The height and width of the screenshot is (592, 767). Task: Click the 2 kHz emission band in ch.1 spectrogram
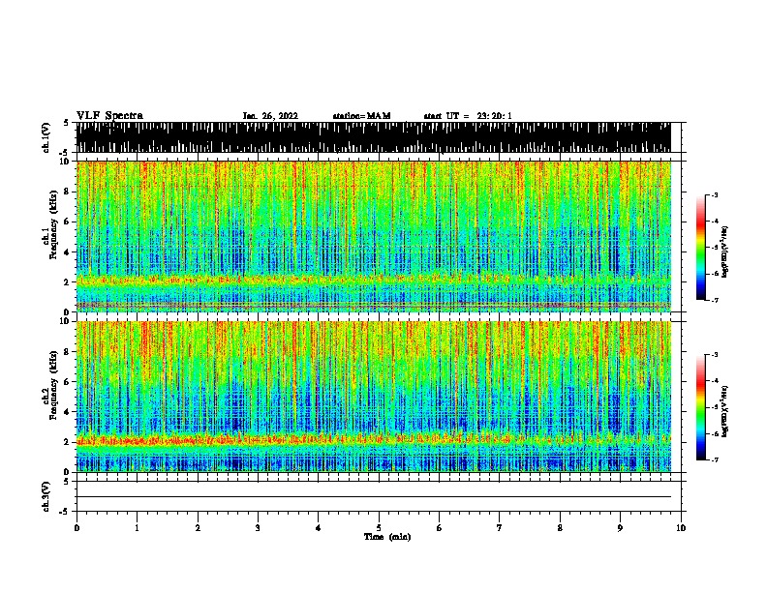tap(374, 280)
